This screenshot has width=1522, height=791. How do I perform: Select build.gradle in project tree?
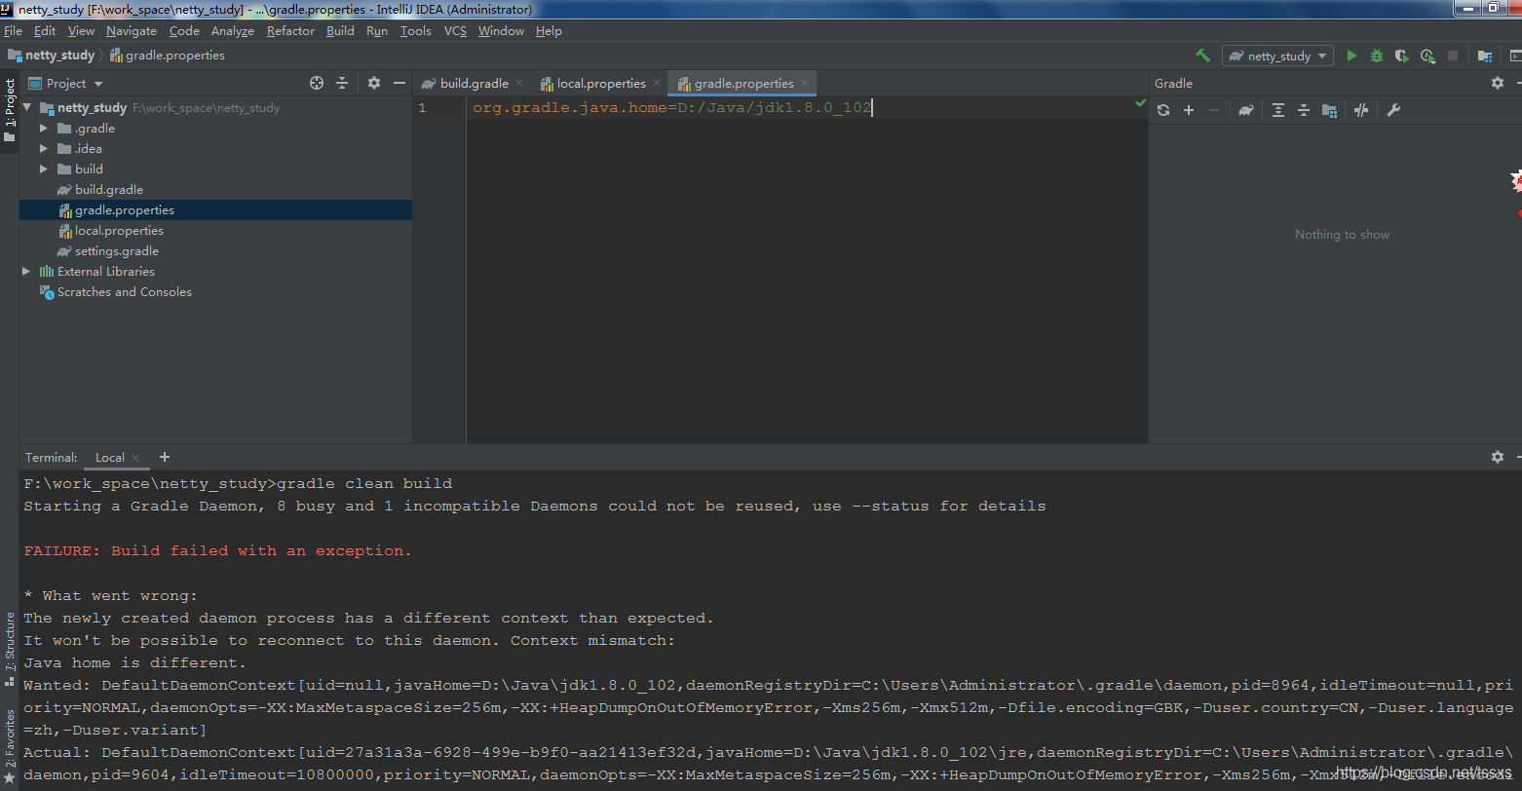pyautogui.click(x=109, y=189)
